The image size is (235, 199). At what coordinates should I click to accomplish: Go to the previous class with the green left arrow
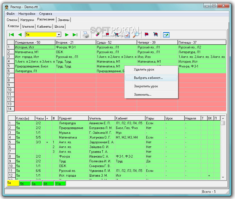click(20, 35)
